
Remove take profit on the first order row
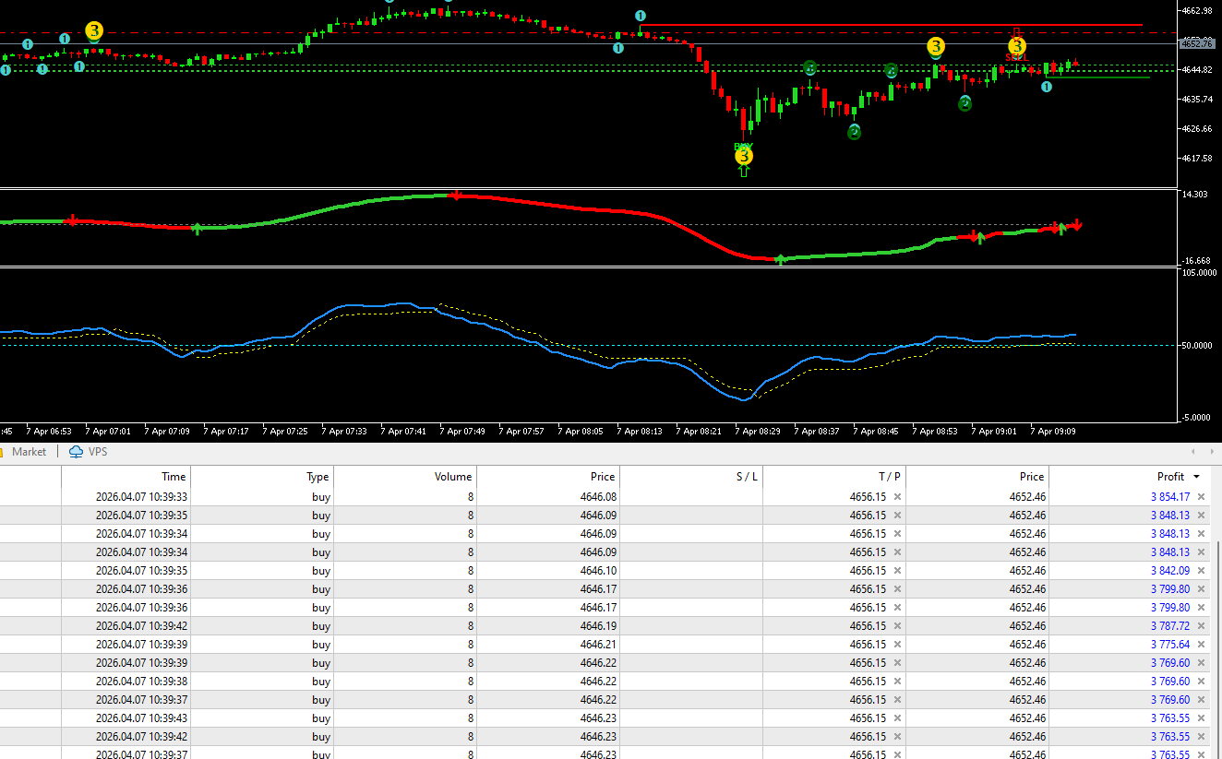point(897,497)
